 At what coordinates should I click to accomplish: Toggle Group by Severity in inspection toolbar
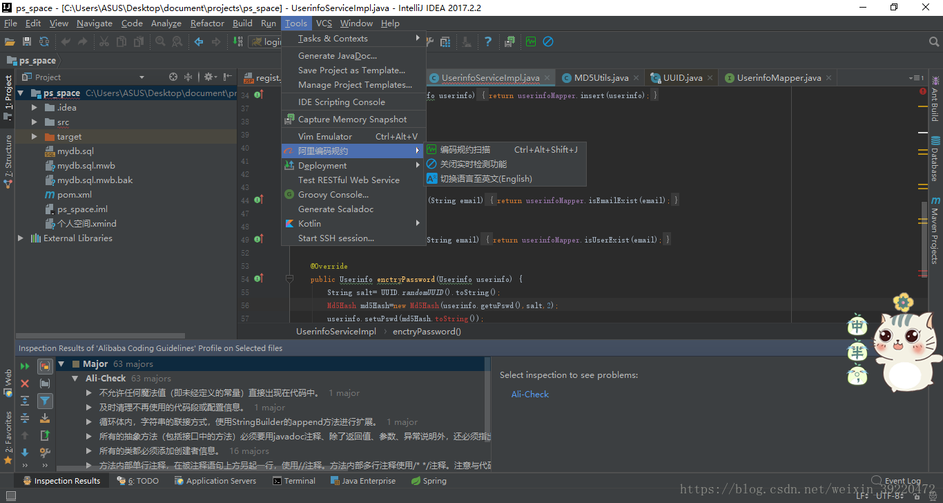tap(45, 366)
